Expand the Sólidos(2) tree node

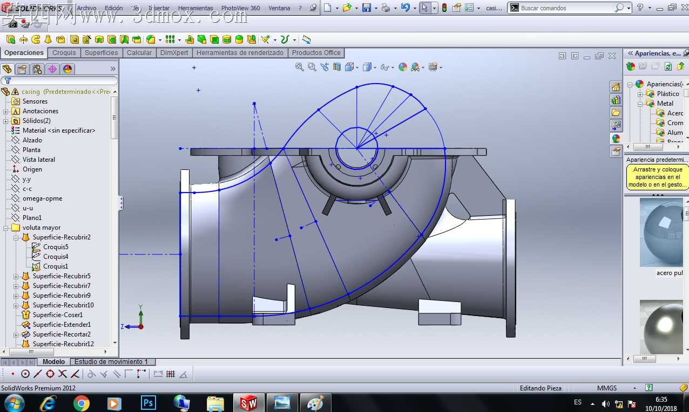pyautogui.click(x=6, y=121)
